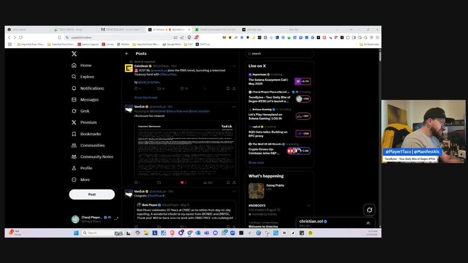Viewport: 468px width, 263px height.
Task: Join the Let's Play Honeyland space
Action: (x=303, y=116)
